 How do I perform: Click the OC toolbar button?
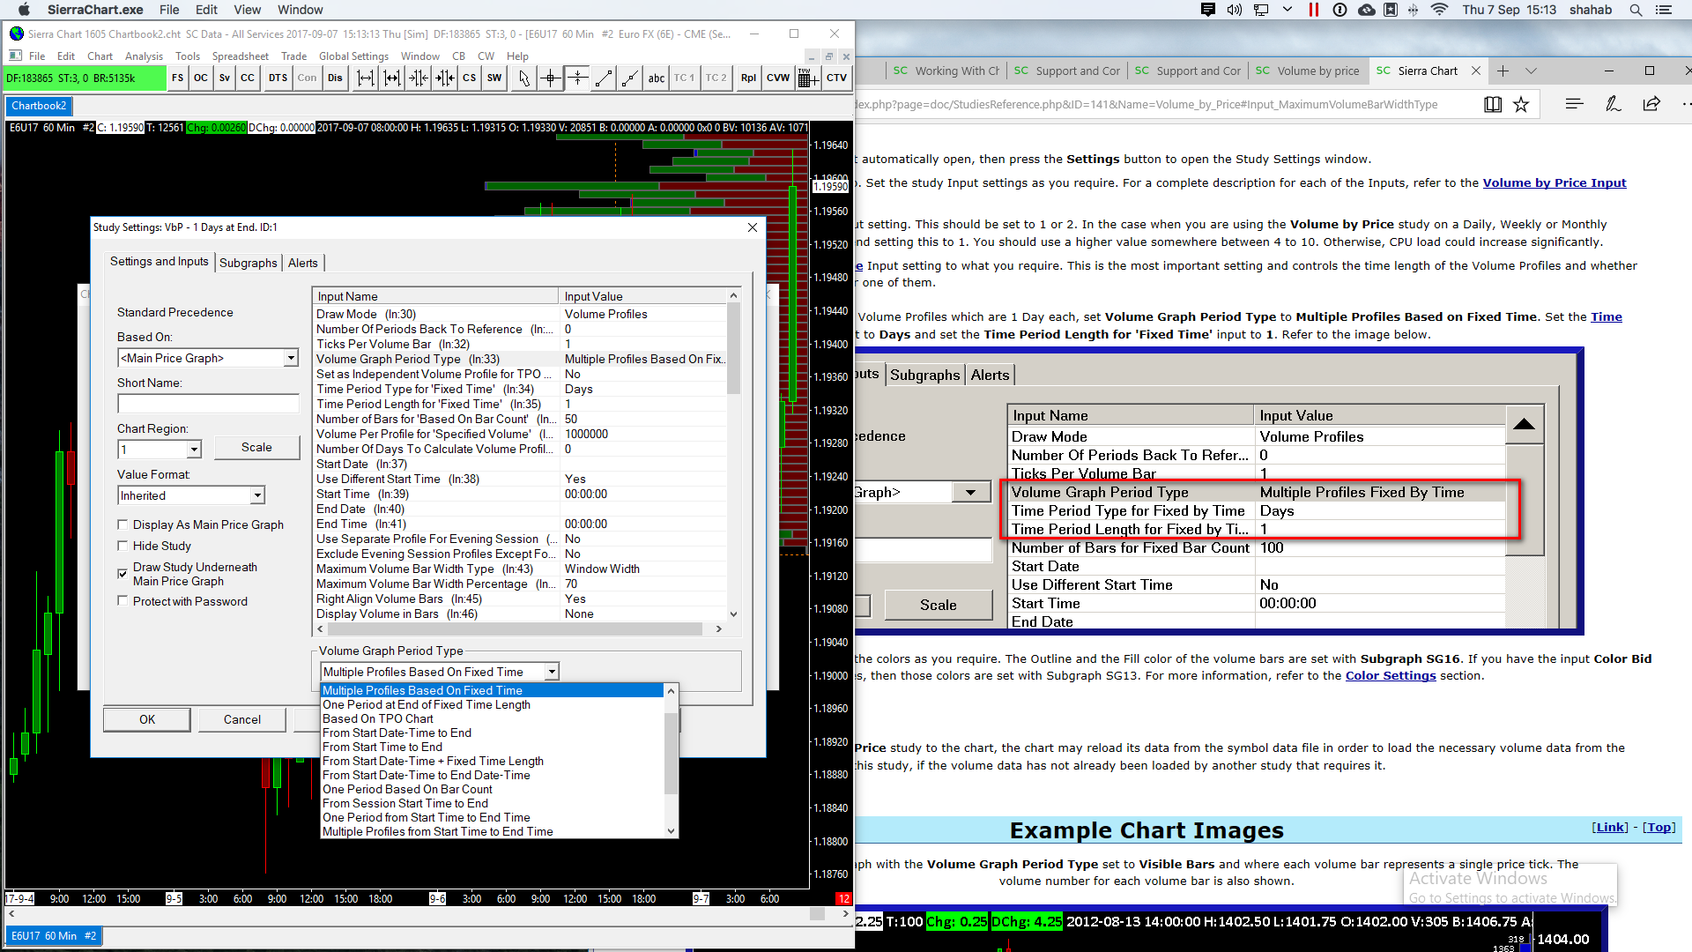click(201, 78)
